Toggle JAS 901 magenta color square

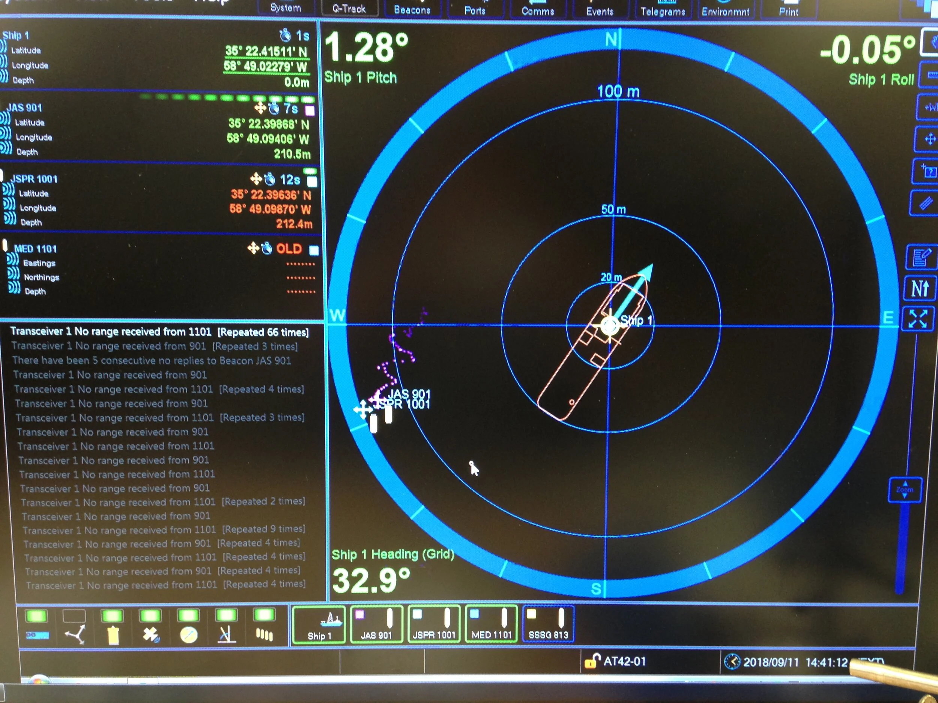click(x=310, y=111)
